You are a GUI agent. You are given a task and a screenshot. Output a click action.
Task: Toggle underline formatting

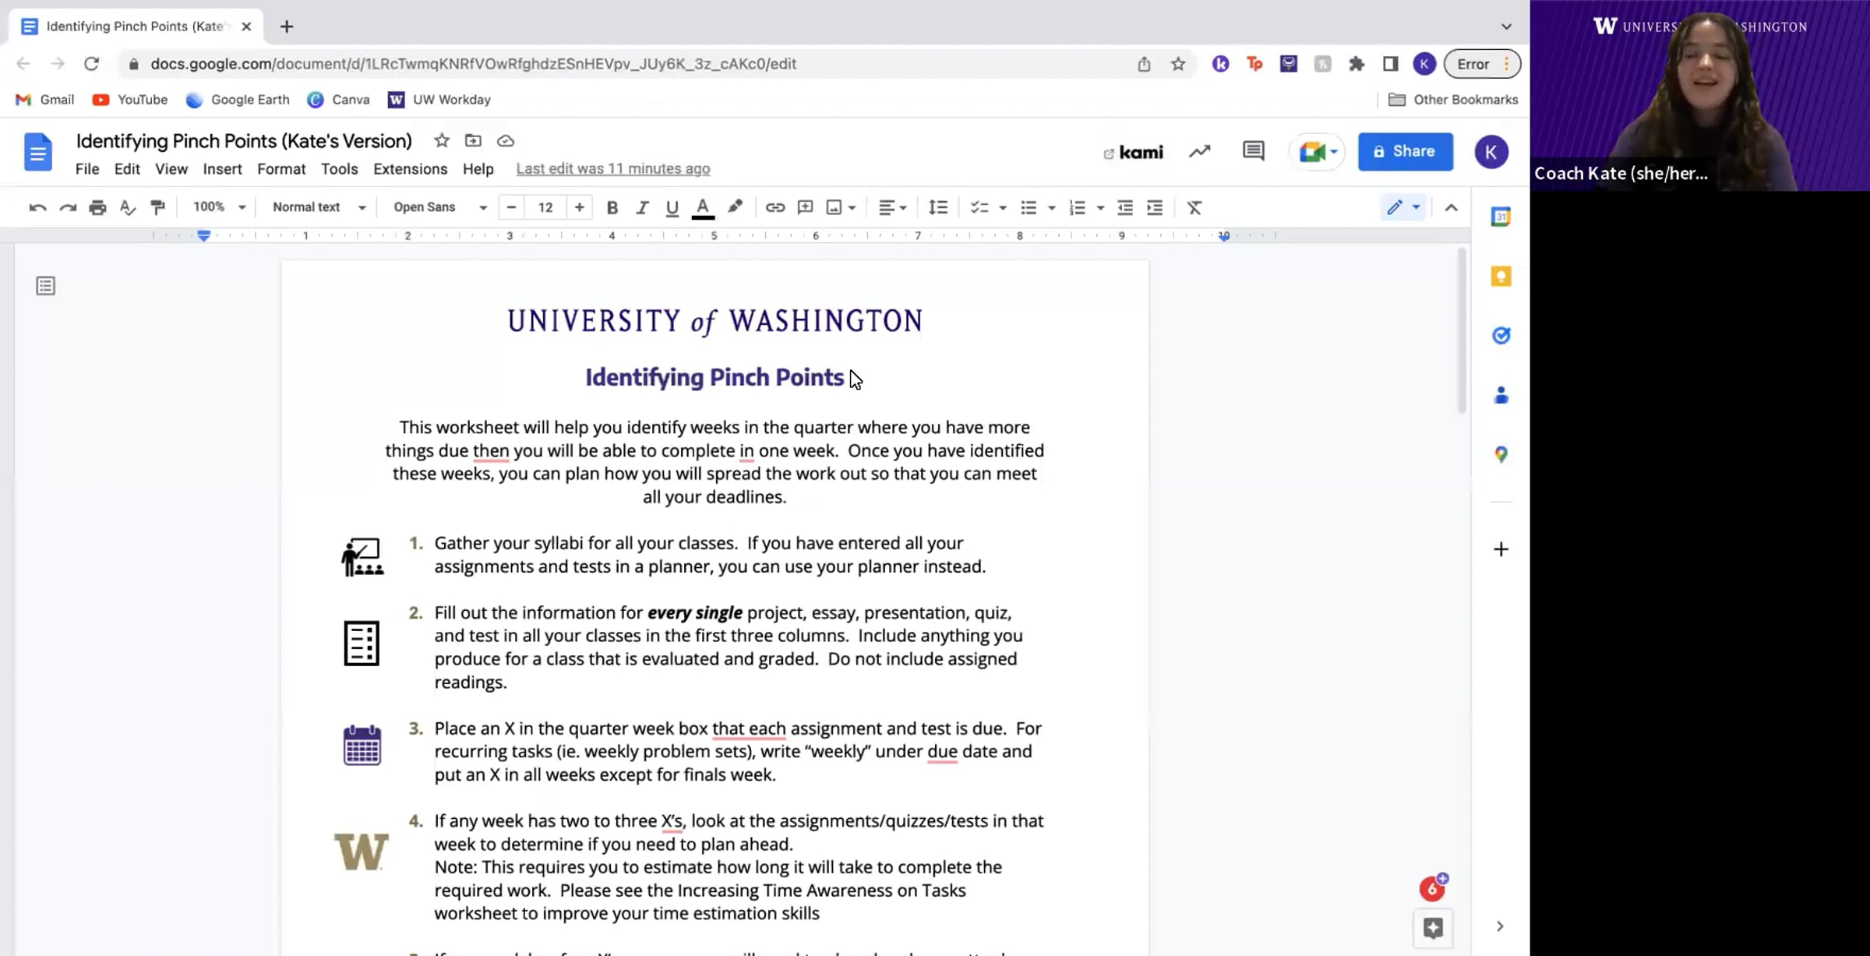point(672,207)
